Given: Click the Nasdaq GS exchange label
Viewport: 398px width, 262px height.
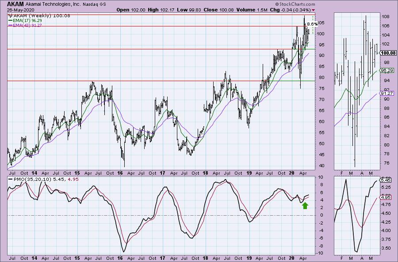Looking at the screenshot, I should pyautogui.click(x=94, y=4).
